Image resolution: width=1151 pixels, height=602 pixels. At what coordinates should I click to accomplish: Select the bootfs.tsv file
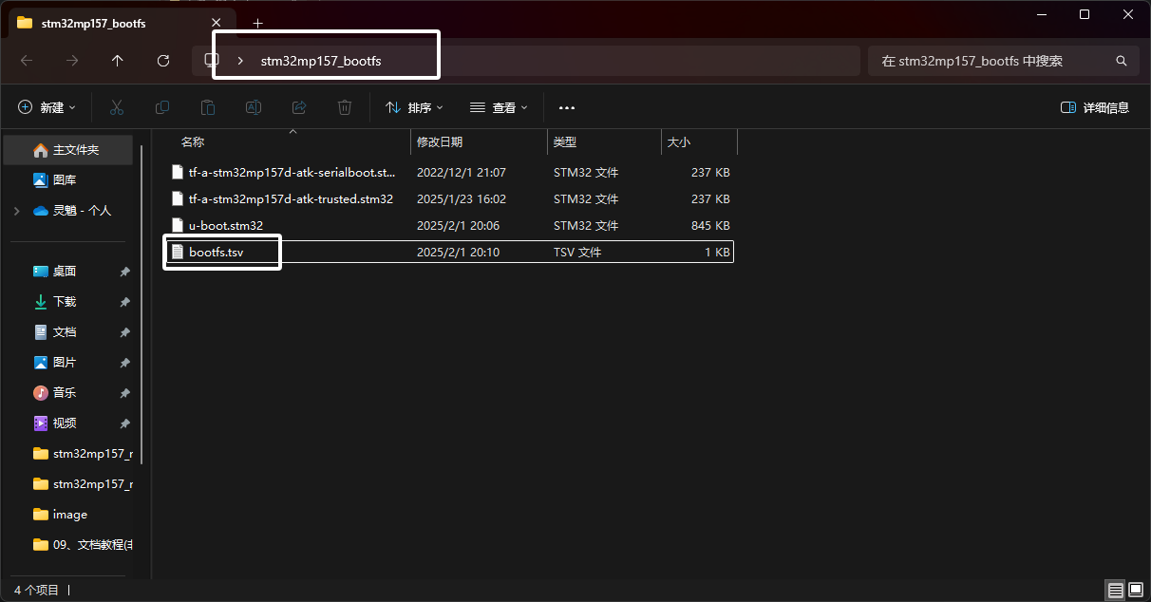(x=448, y=253)
